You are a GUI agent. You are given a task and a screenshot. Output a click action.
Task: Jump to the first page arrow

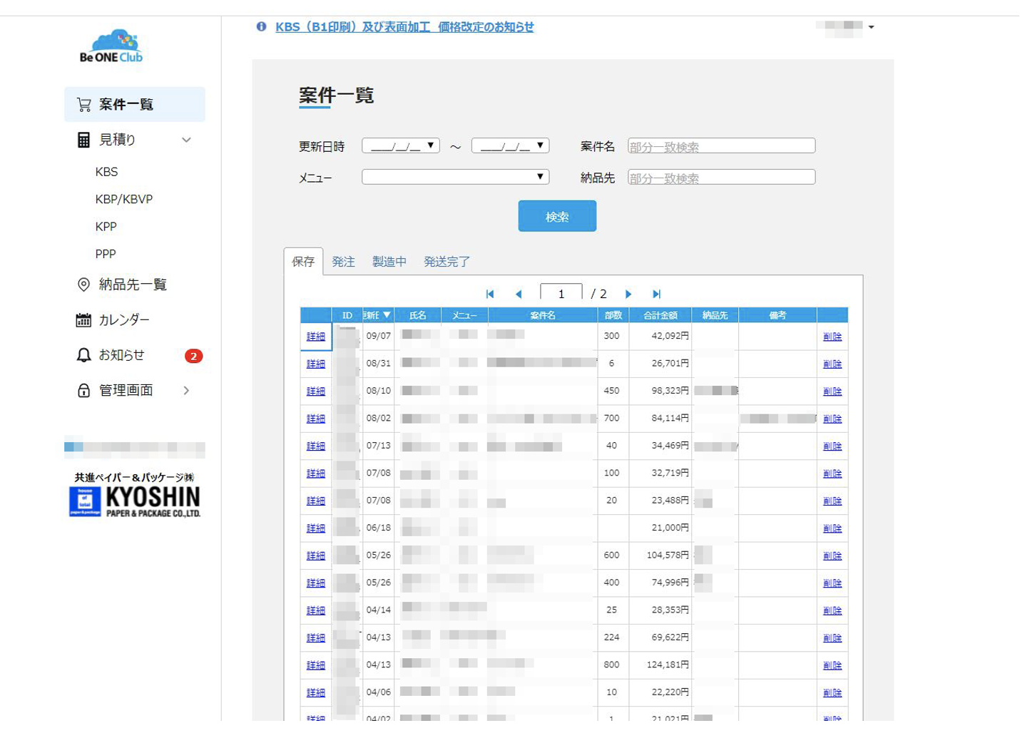click(490, 294)
